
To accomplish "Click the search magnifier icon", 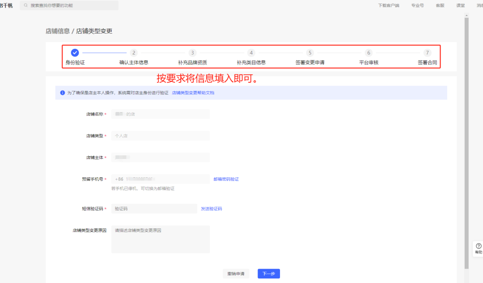I will click(x=26, y=5).
